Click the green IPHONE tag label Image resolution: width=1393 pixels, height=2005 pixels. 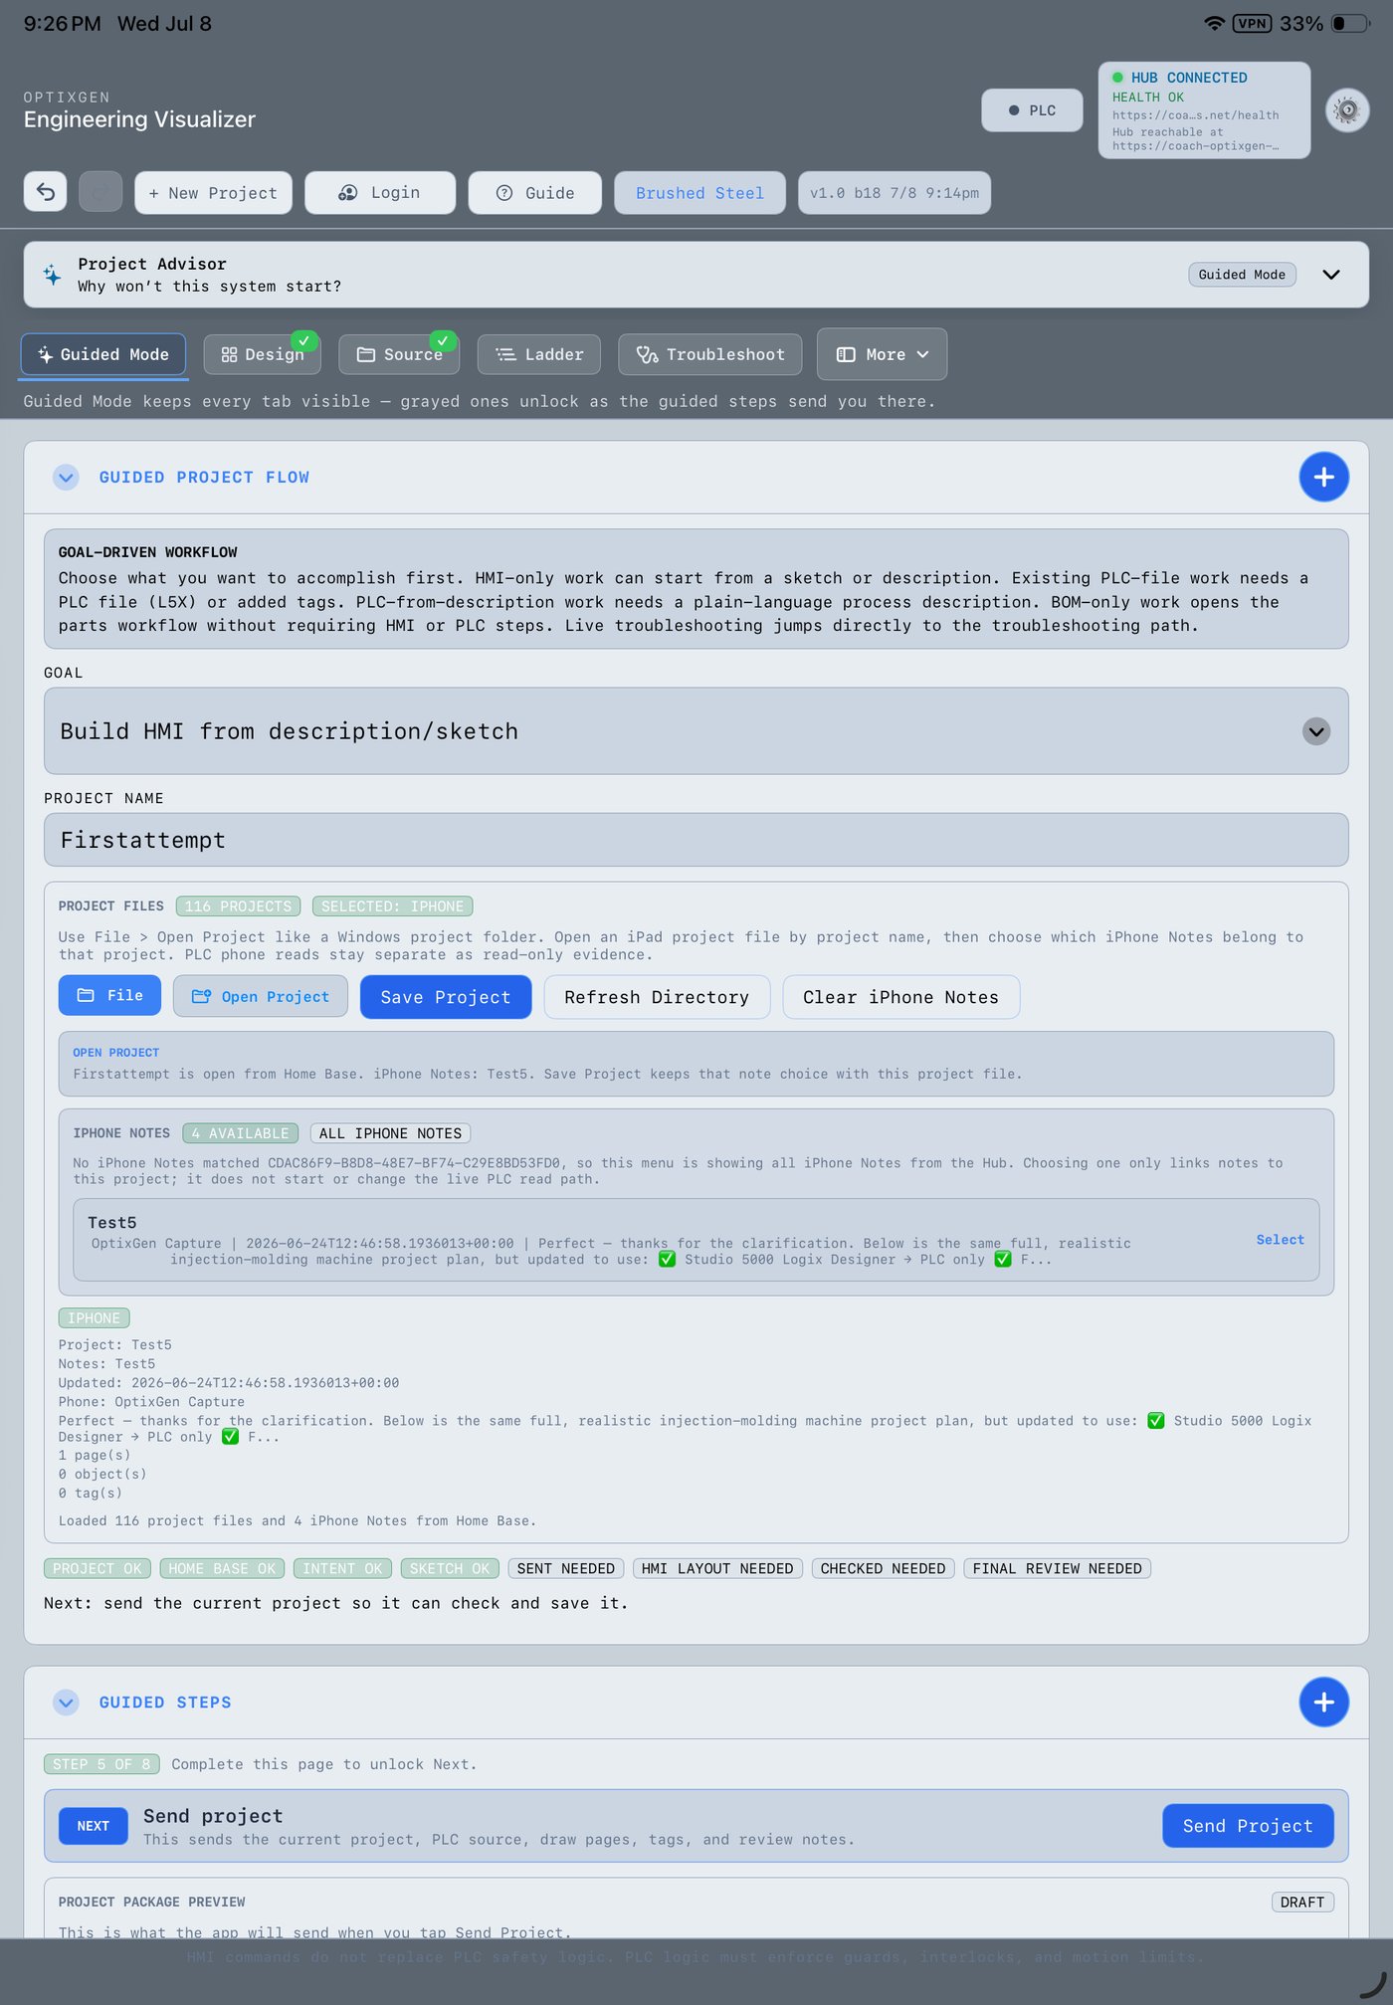pos(94,1318)
